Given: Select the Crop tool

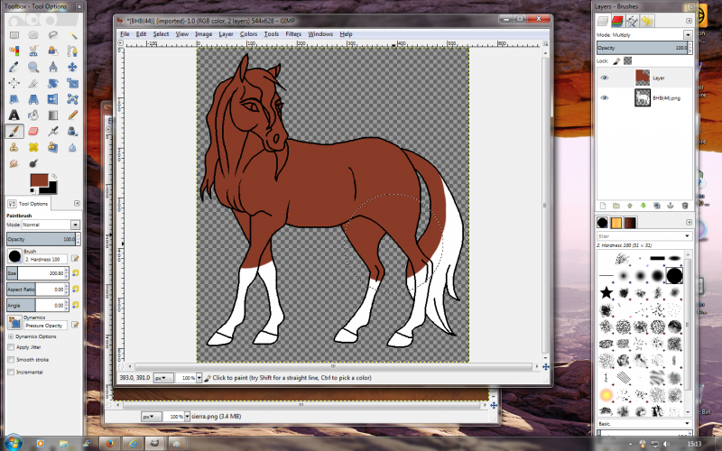Looking at the screenshot, I should pyautogui.click(x=33, y=83).
